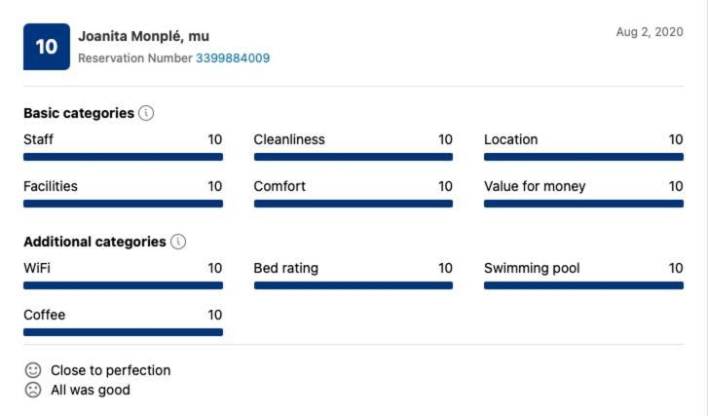Click the sad face icon

(x=33, y=390)
